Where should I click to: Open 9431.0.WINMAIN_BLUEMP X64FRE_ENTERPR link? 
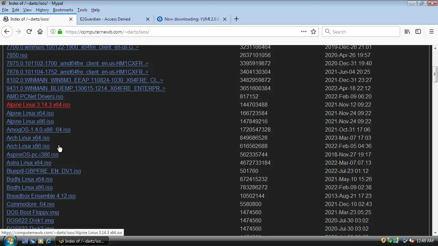[86, 88]
